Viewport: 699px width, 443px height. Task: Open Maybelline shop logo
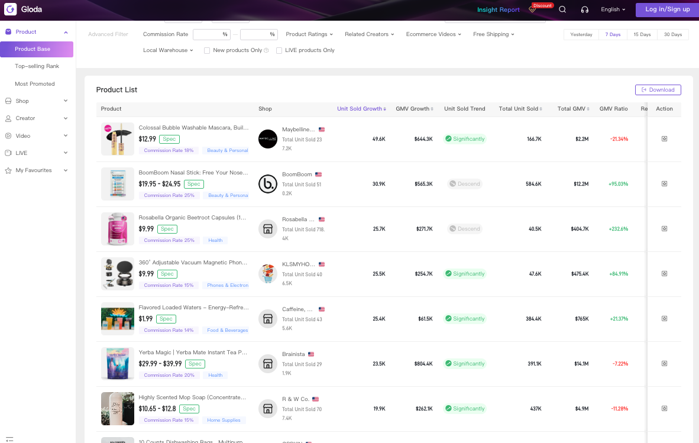click(268, 139)
